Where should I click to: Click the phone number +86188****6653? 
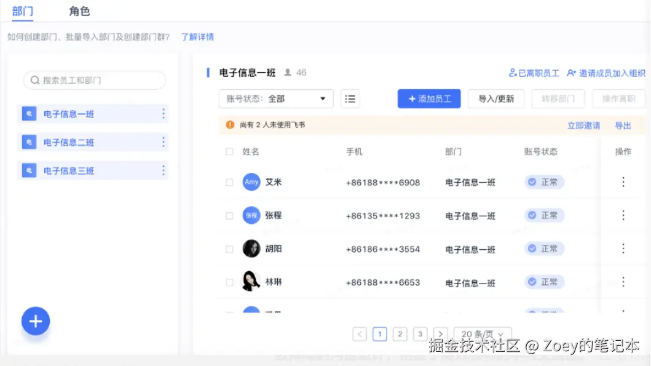pyautogui.click(x=383, y=282)
